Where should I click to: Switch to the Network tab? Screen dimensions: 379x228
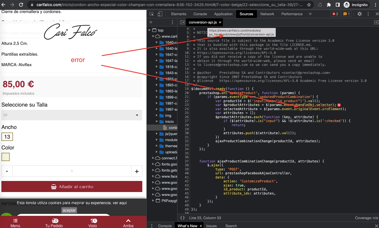pyautogui.click(x=267, y=14)
